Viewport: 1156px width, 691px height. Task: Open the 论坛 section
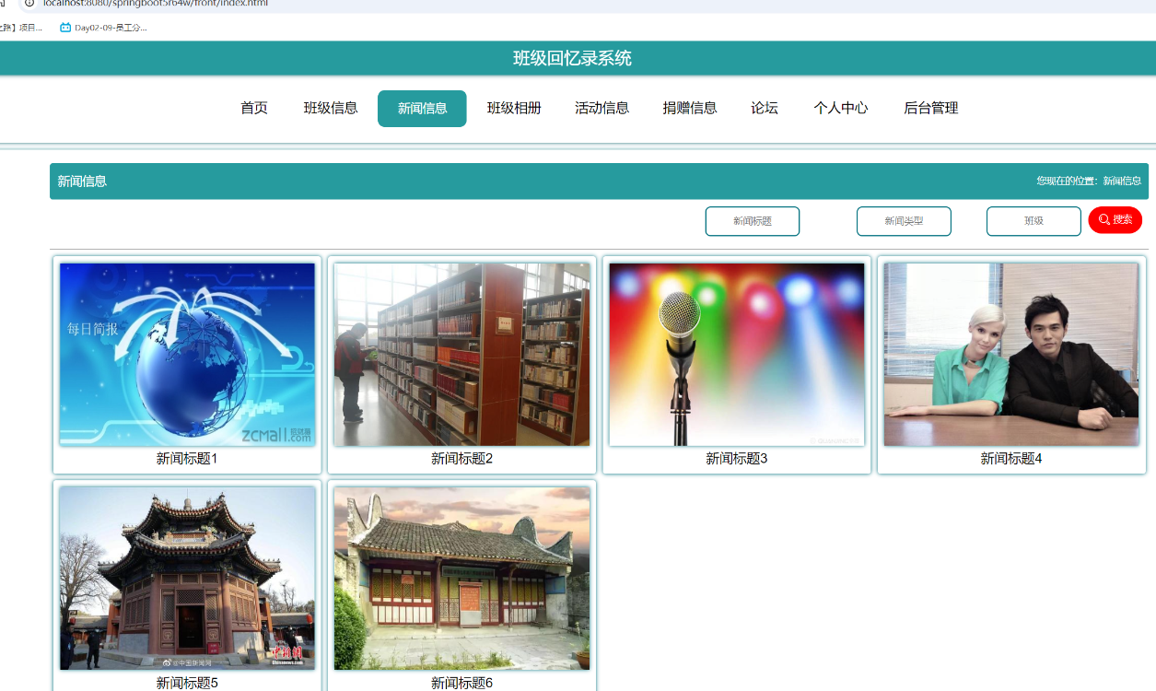pos(764,108)
